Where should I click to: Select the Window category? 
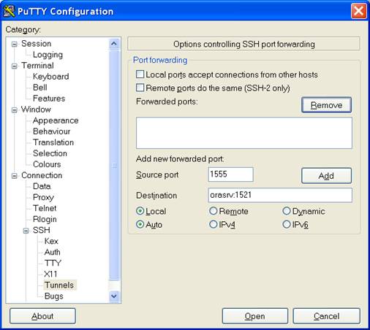pyautogui.click(x=36, y=110)
